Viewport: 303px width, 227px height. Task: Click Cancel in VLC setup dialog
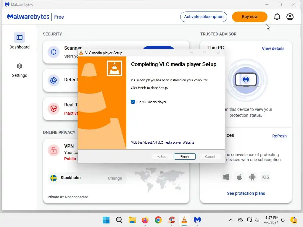tap(210, 157)
